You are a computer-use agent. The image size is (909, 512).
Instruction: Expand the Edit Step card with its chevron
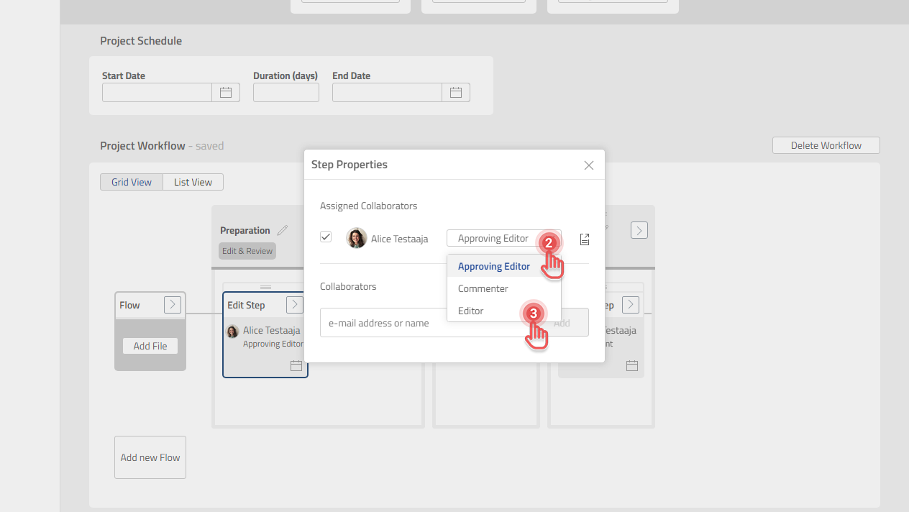click(294, 304)
